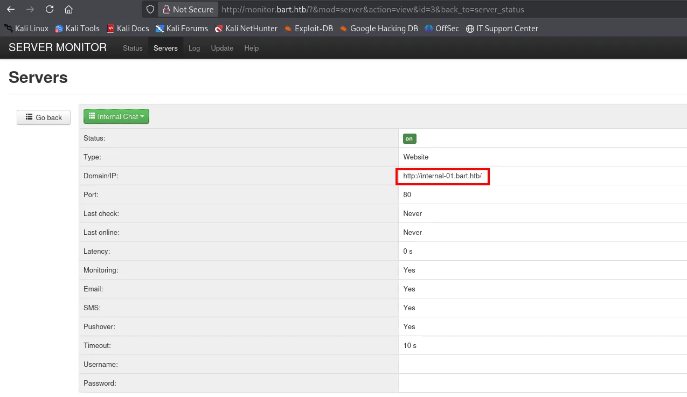Click the SERVER MONITOR brand title
Viewport: 687px width, 397px height.
click(58, 47)
